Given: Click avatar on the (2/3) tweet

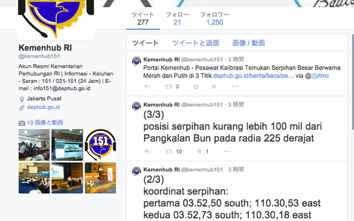Looking at the screenshot, I should coord(137,171).
